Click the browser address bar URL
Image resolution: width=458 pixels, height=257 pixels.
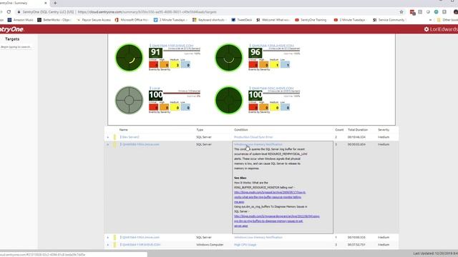click(x=147, y=12)
